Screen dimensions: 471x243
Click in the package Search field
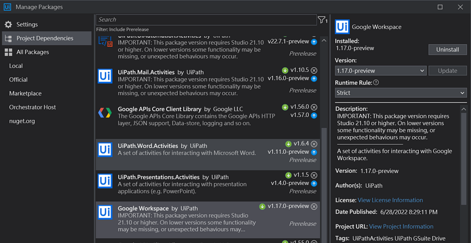(x=206, y=20)
